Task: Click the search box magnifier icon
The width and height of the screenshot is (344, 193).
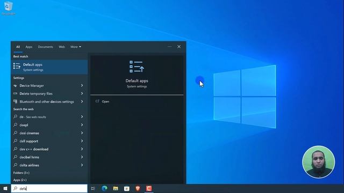Action: click(16, 188)
